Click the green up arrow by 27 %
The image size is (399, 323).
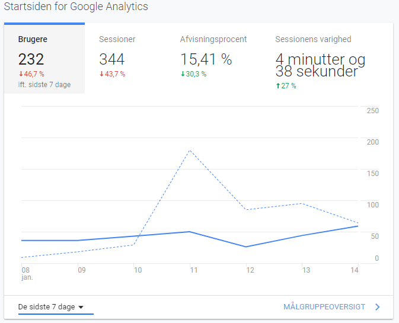pos(277,86)
